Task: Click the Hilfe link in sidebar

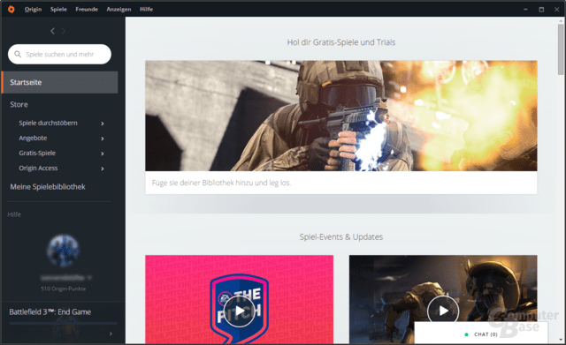Action: (14, 214)
